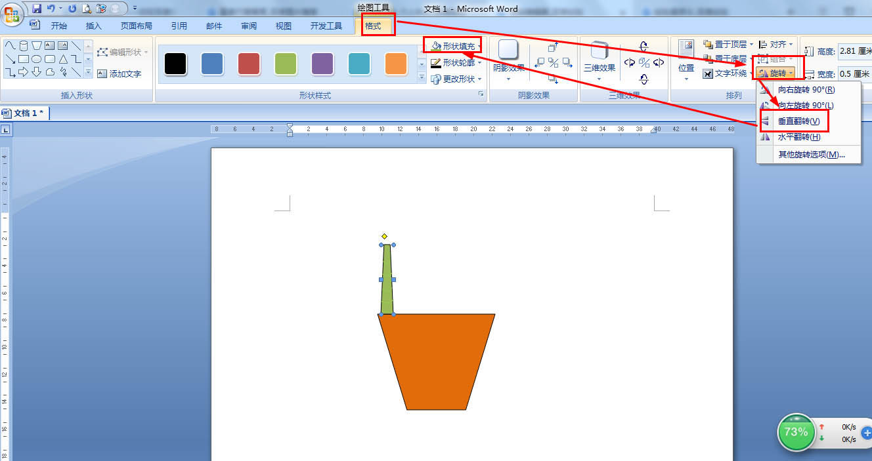Select the isosceles triangle shape

(x=63, y=59)
